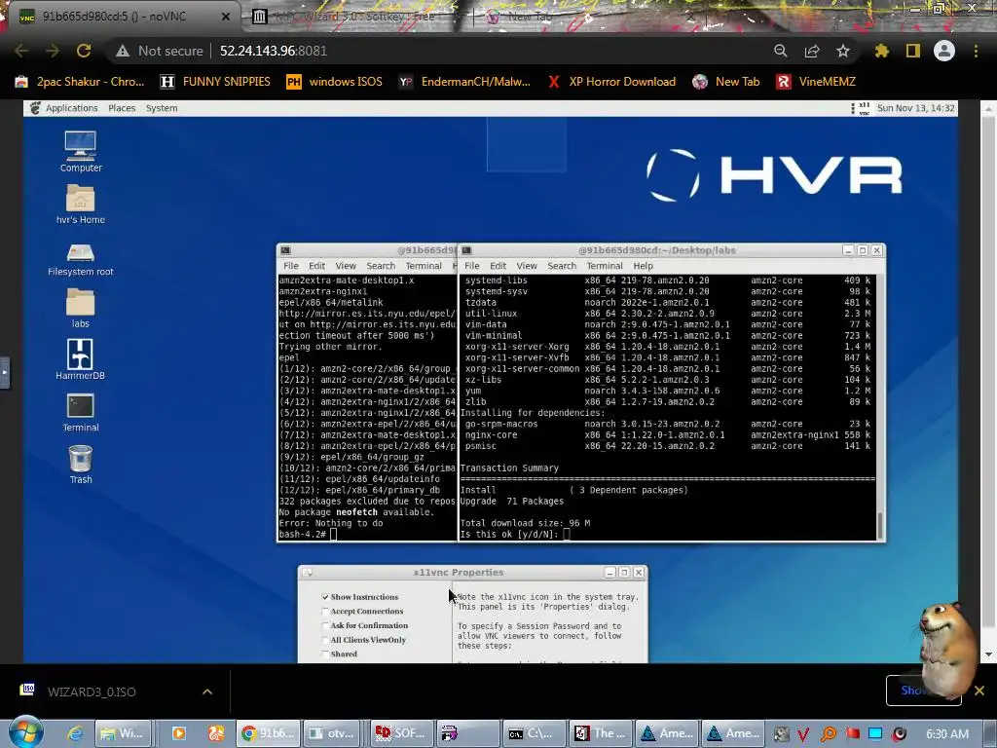
Task: Open File menu in left terminal
Action: point(290,266)
